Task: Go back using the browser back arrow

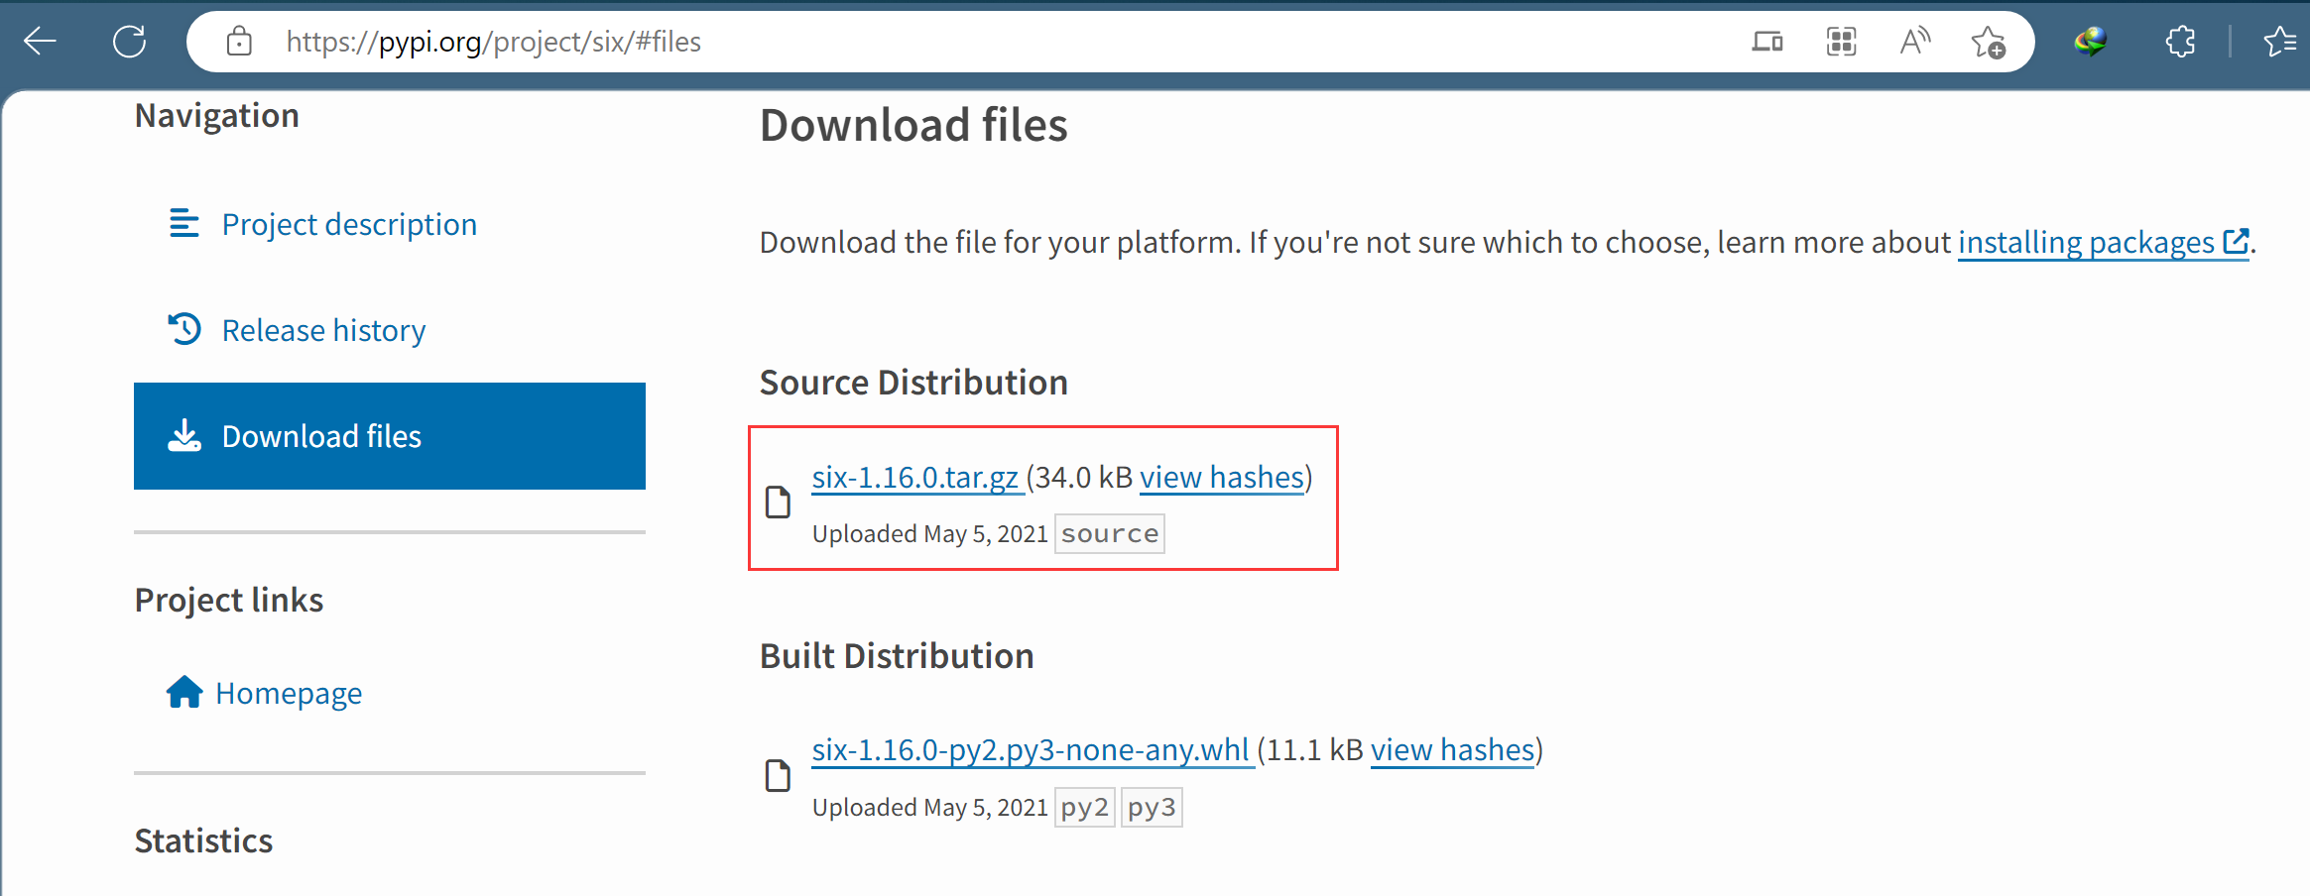Action: tap(40, 42)
